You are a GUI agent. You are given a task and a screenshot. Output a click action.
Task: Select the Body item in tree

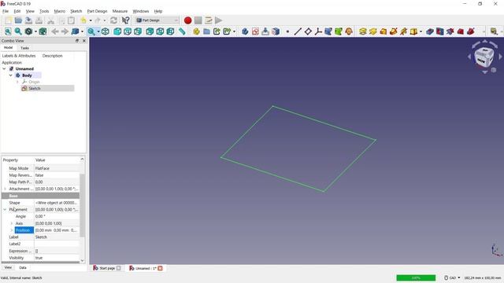coord(27,75)
